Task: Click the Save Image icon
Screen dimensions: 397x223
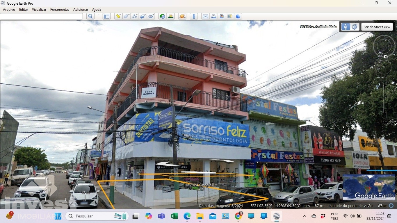Action: pos(222,16)
